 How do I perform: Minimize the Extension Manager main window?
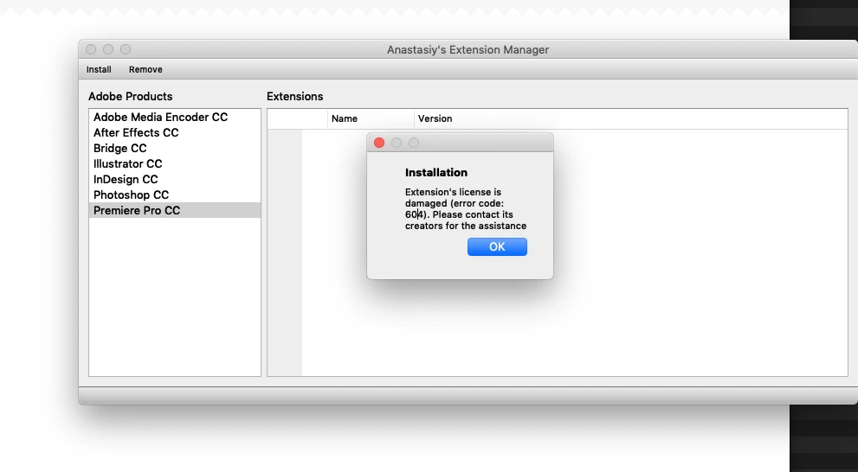coord(108,49)
